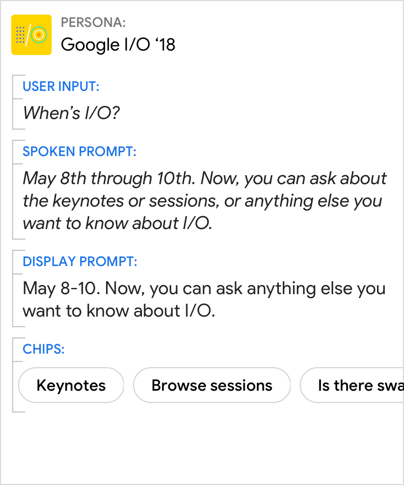
Task: Click the bracket line beside the user input section
Action: [x=13, y=102]
